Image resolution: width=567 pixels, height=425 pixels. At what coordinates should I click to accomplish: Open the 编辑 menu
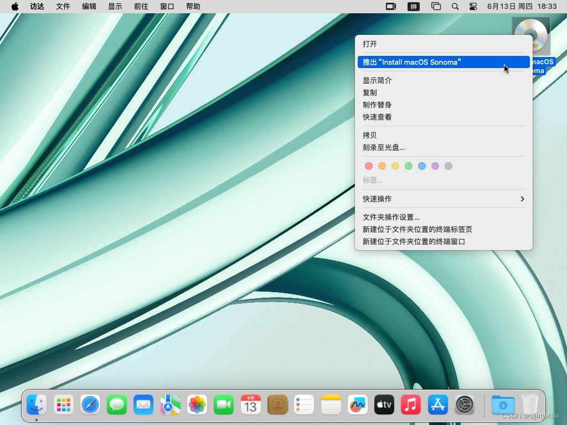pos(89,7)
